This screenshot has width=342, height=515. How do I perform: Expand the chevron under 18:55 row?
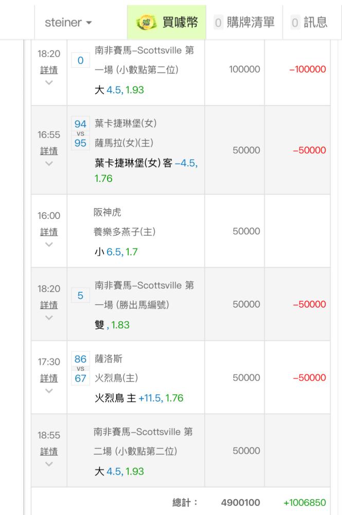tap(49, 464)
